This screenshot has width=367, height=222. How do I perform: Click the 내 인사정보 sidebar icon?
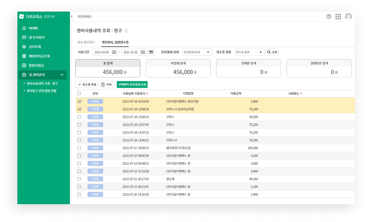24,38
